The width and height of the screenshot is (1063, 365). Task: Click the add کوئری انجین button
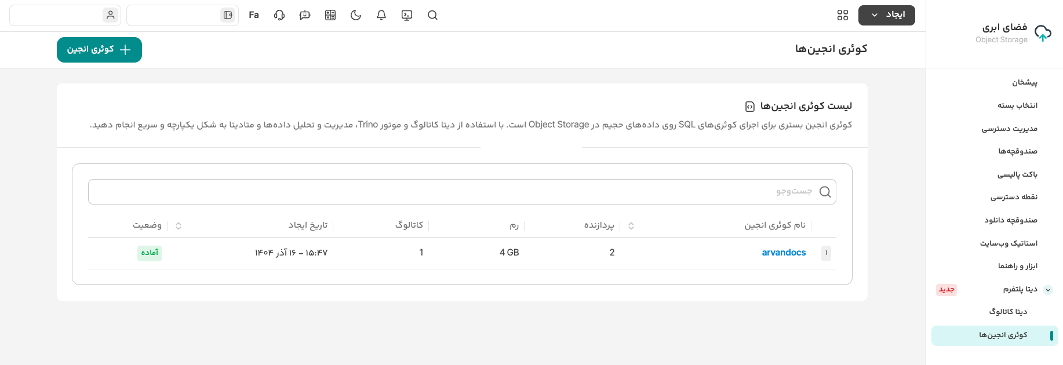[x=99, y=50]
